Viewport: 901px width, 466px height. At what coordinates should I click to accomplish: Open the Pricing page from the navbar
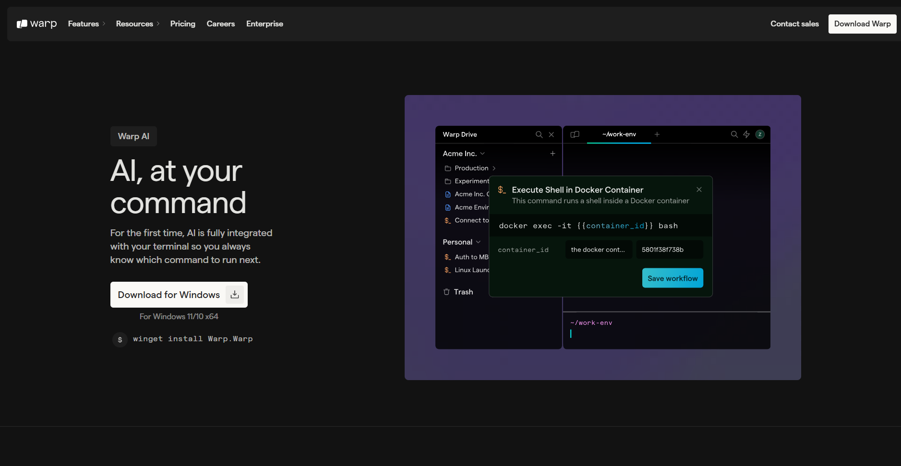(x=182, y=24)
